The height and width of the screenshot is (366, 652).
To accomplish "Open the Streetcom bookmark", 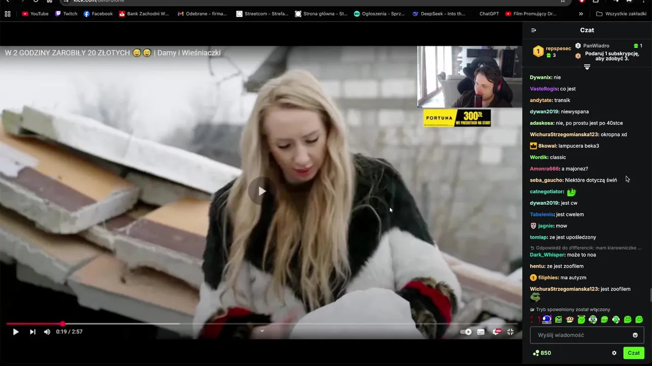I will tap(262, 14).
